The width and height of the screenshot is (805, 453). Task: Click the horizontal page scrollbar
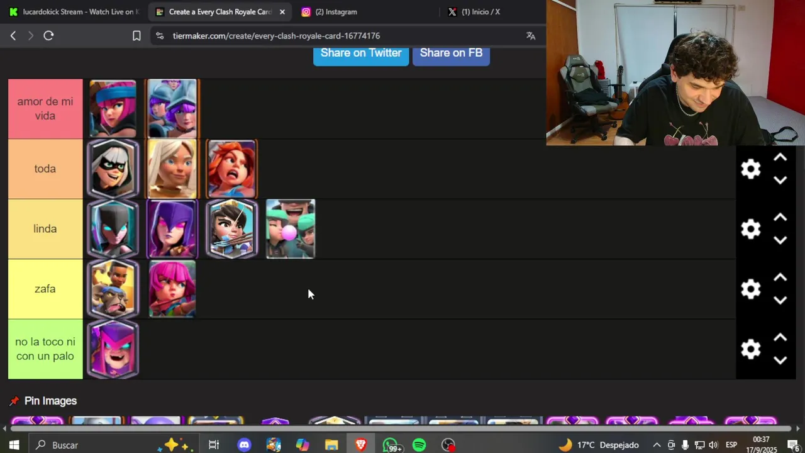(400, 429)
